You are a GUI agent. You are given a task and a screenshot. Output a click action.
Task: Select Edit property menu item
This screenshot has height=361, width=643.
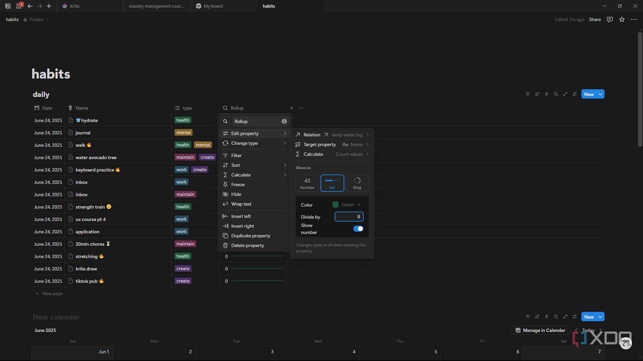tap(254, 133)
